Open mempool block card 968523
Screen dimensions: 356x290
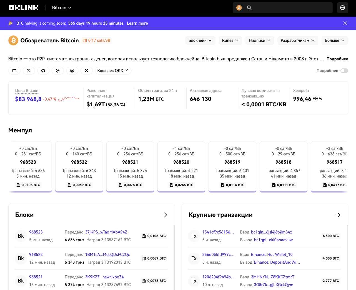click(28, 166)
